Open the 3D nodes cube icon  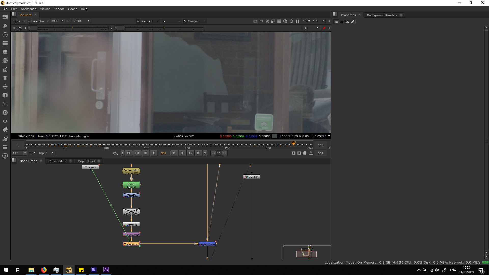(x=5, y=95)
